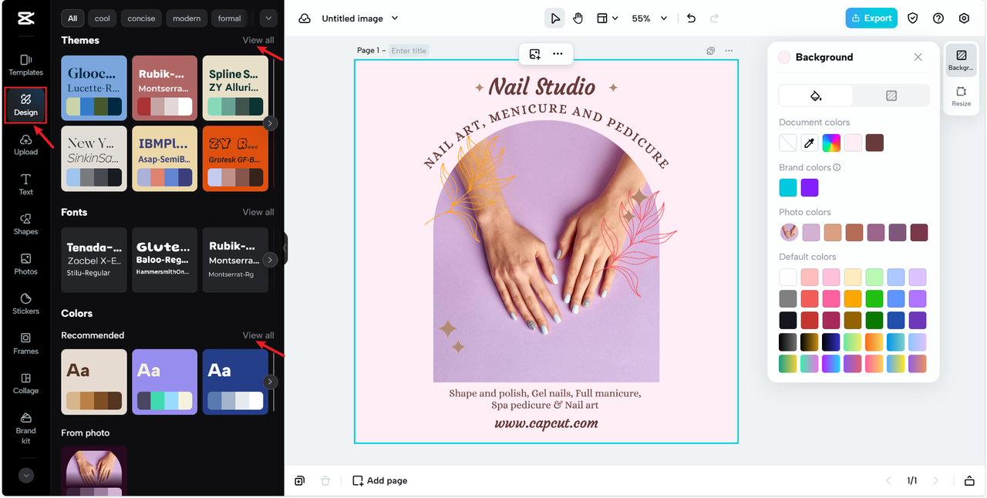Image resolution: width=987 pixels, height=498 pixels.
Task: Select the modern filter tag
Action: (187, 18)
